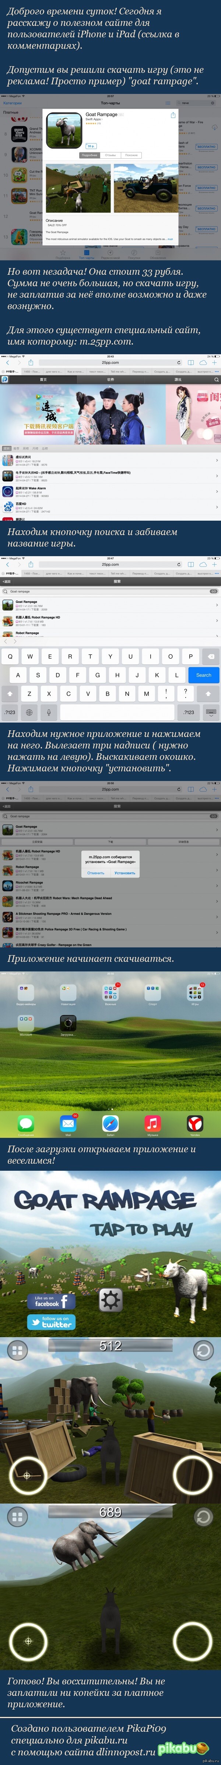Tap the TAP TO PLAY title text
Screen dimensions: 221x1765
(x=141, y=1229)
